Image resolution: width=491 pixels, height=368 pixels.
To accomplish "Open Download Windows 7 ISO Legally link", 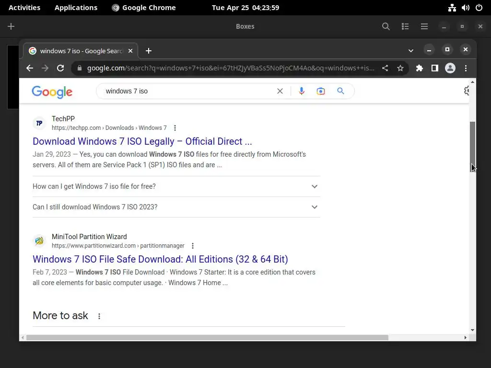I will coord(142,141).
